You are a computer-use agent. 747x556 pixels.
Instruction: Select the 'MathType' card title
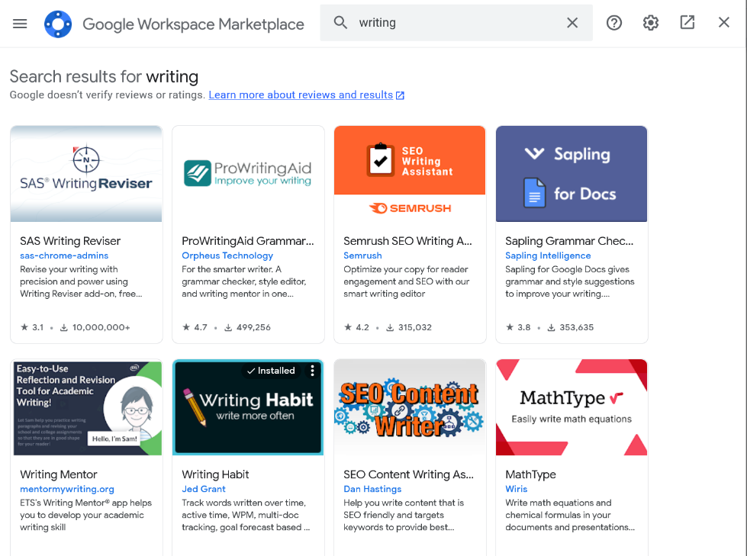(531, 474)
